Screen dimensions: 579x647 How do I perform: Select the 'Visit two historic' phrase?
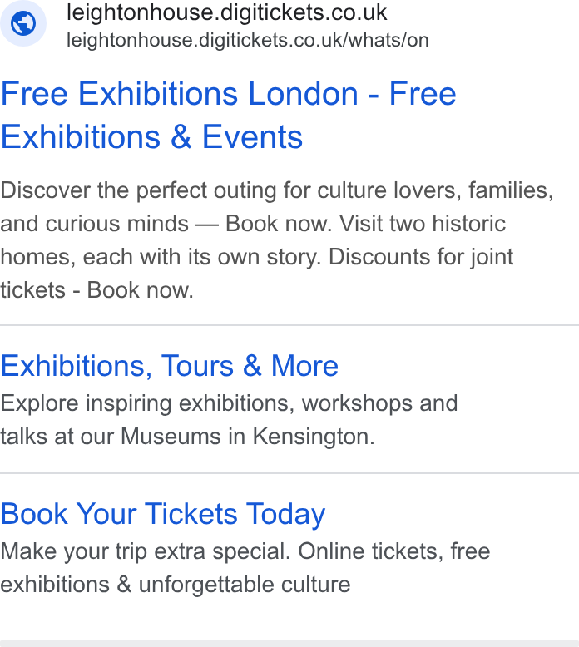pos(422,224)
